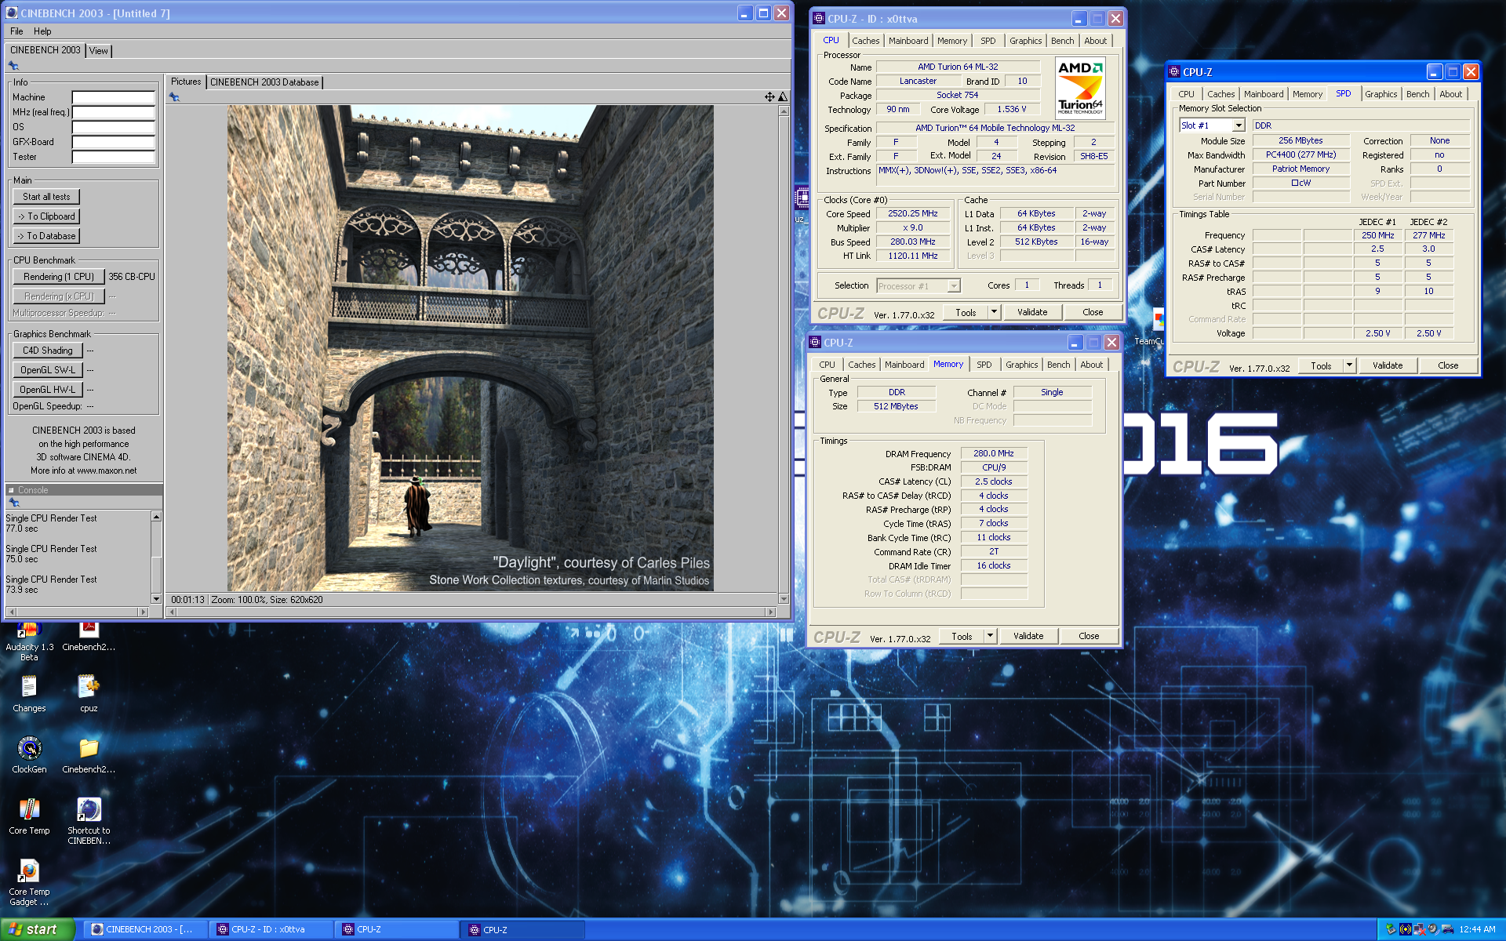Image resolution: width=1506 pixels, height=941 pixels.
Task: Run the OpenGL SW-L benchmark
Action: 48,370
